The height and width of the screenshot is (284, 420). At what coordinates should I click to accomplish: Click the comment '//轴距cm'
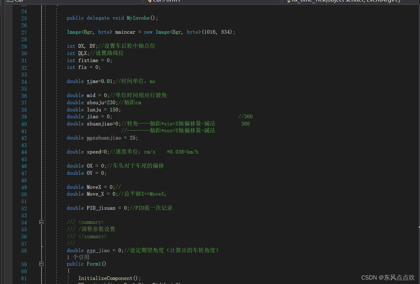click(130, 103)
